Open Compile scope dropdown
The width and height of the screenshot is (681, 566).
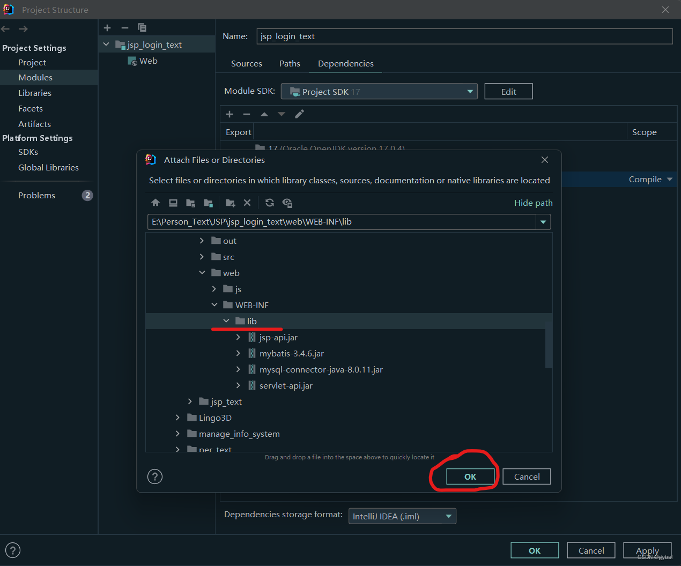point(670,180)
